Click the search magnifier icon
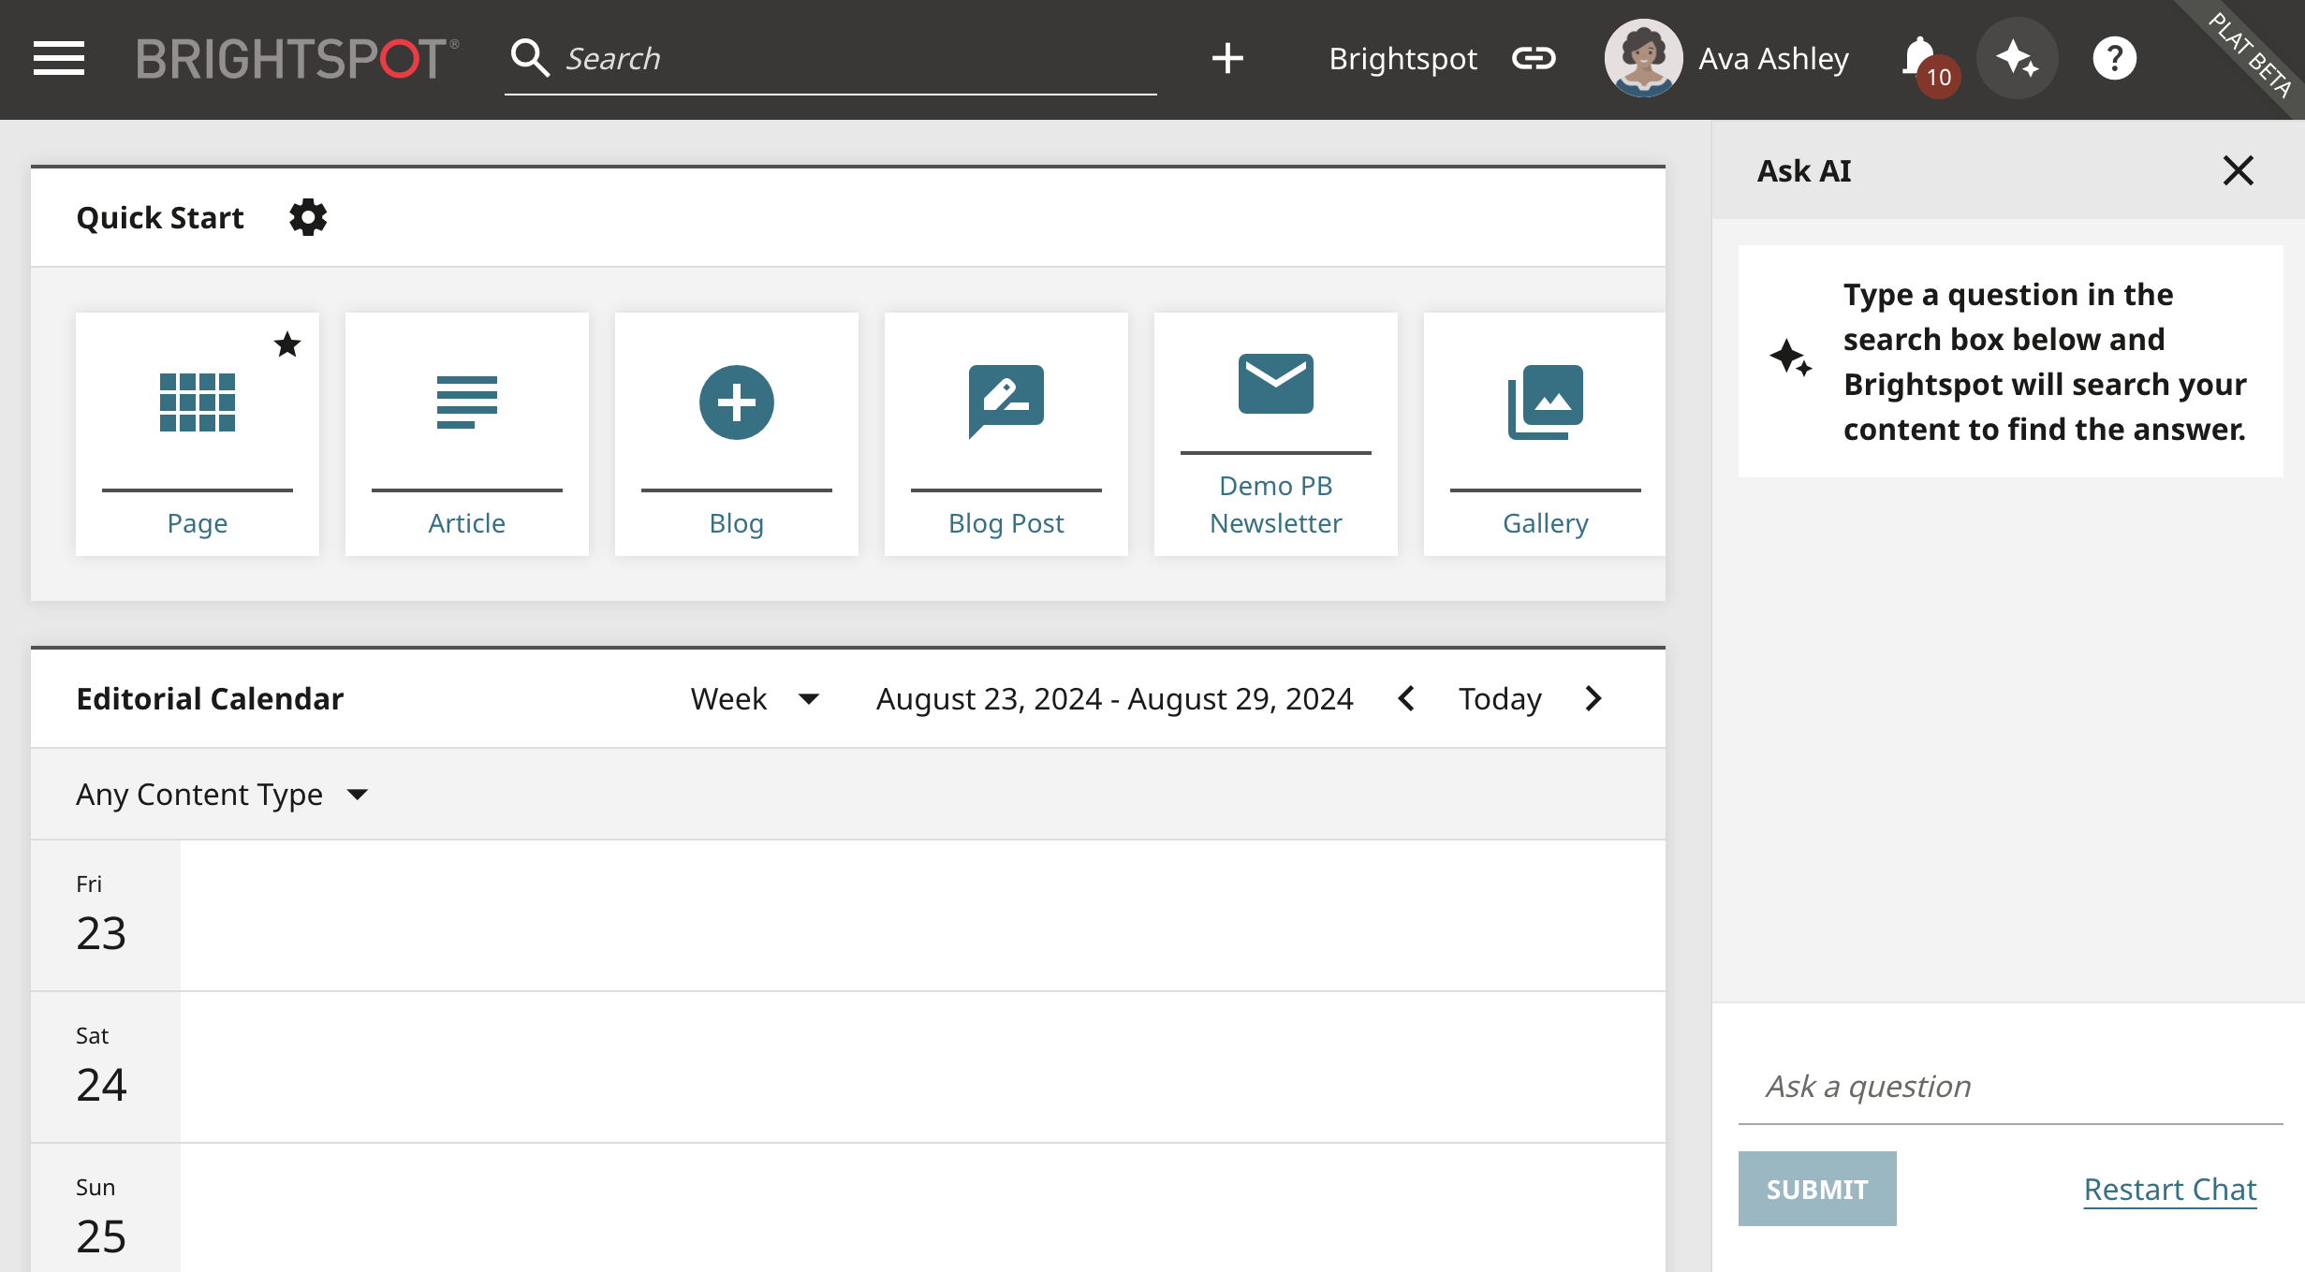The width and height of the screenshot is (2305, 1272). pyautogui.click(x=530, y=58)
